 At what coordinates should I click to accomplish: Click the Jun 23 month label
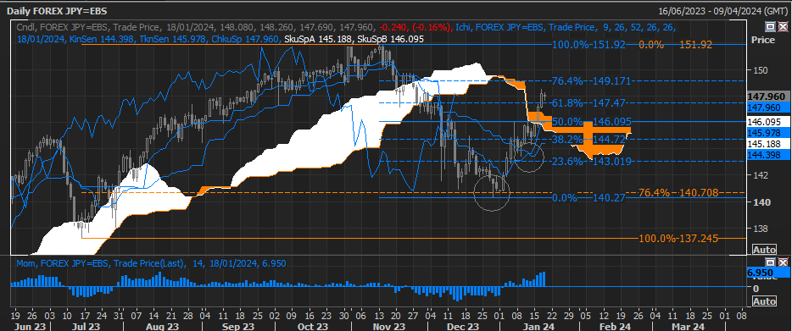(31, 327)
